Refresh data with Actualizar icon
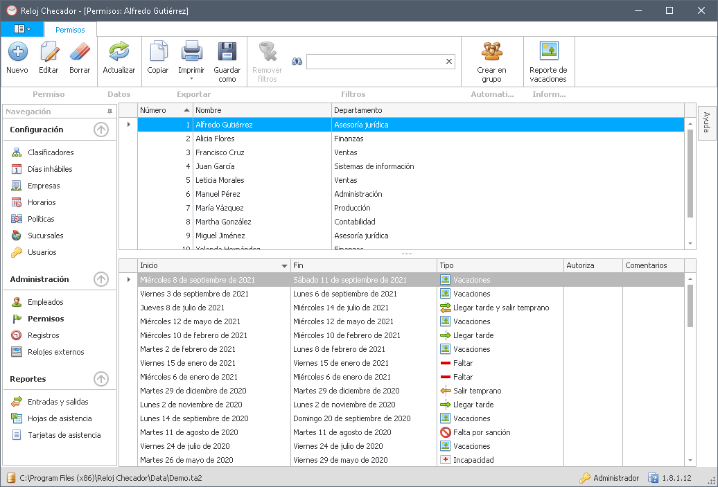Viewport: 718px width, 487px height. click(119, 52)
